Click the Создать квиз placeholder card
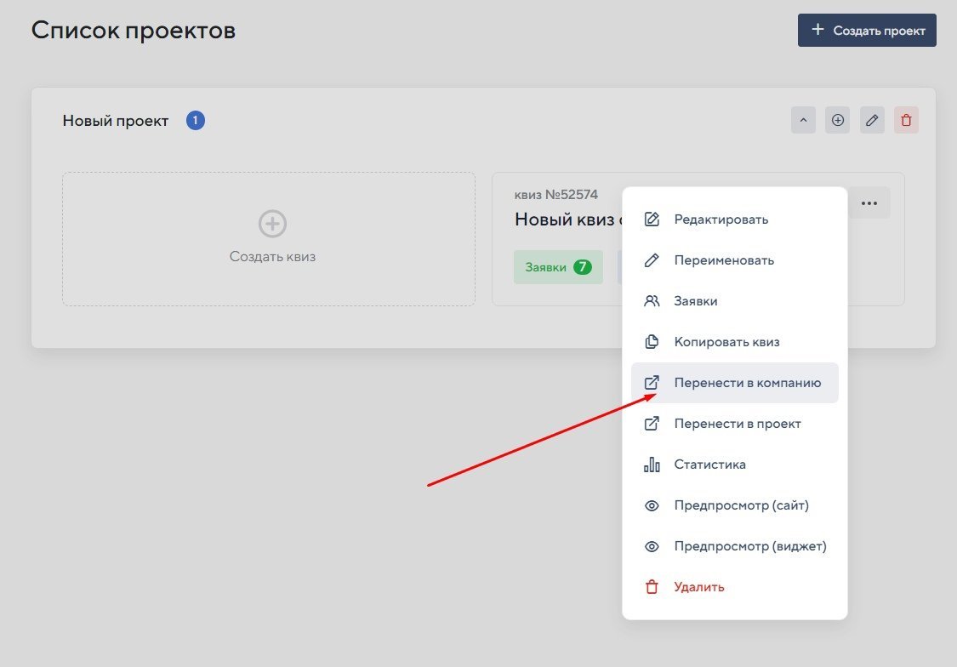The height and width of the screenshot is (667, 957). (269, 239)
